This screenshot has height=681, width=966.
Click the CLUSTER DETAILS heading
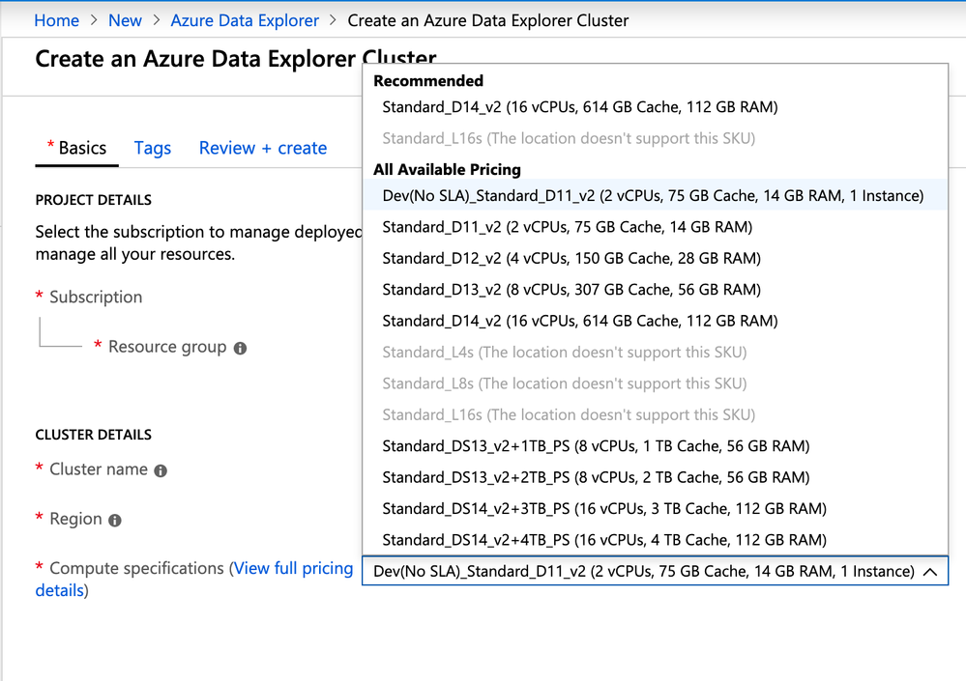pos(93,435)
